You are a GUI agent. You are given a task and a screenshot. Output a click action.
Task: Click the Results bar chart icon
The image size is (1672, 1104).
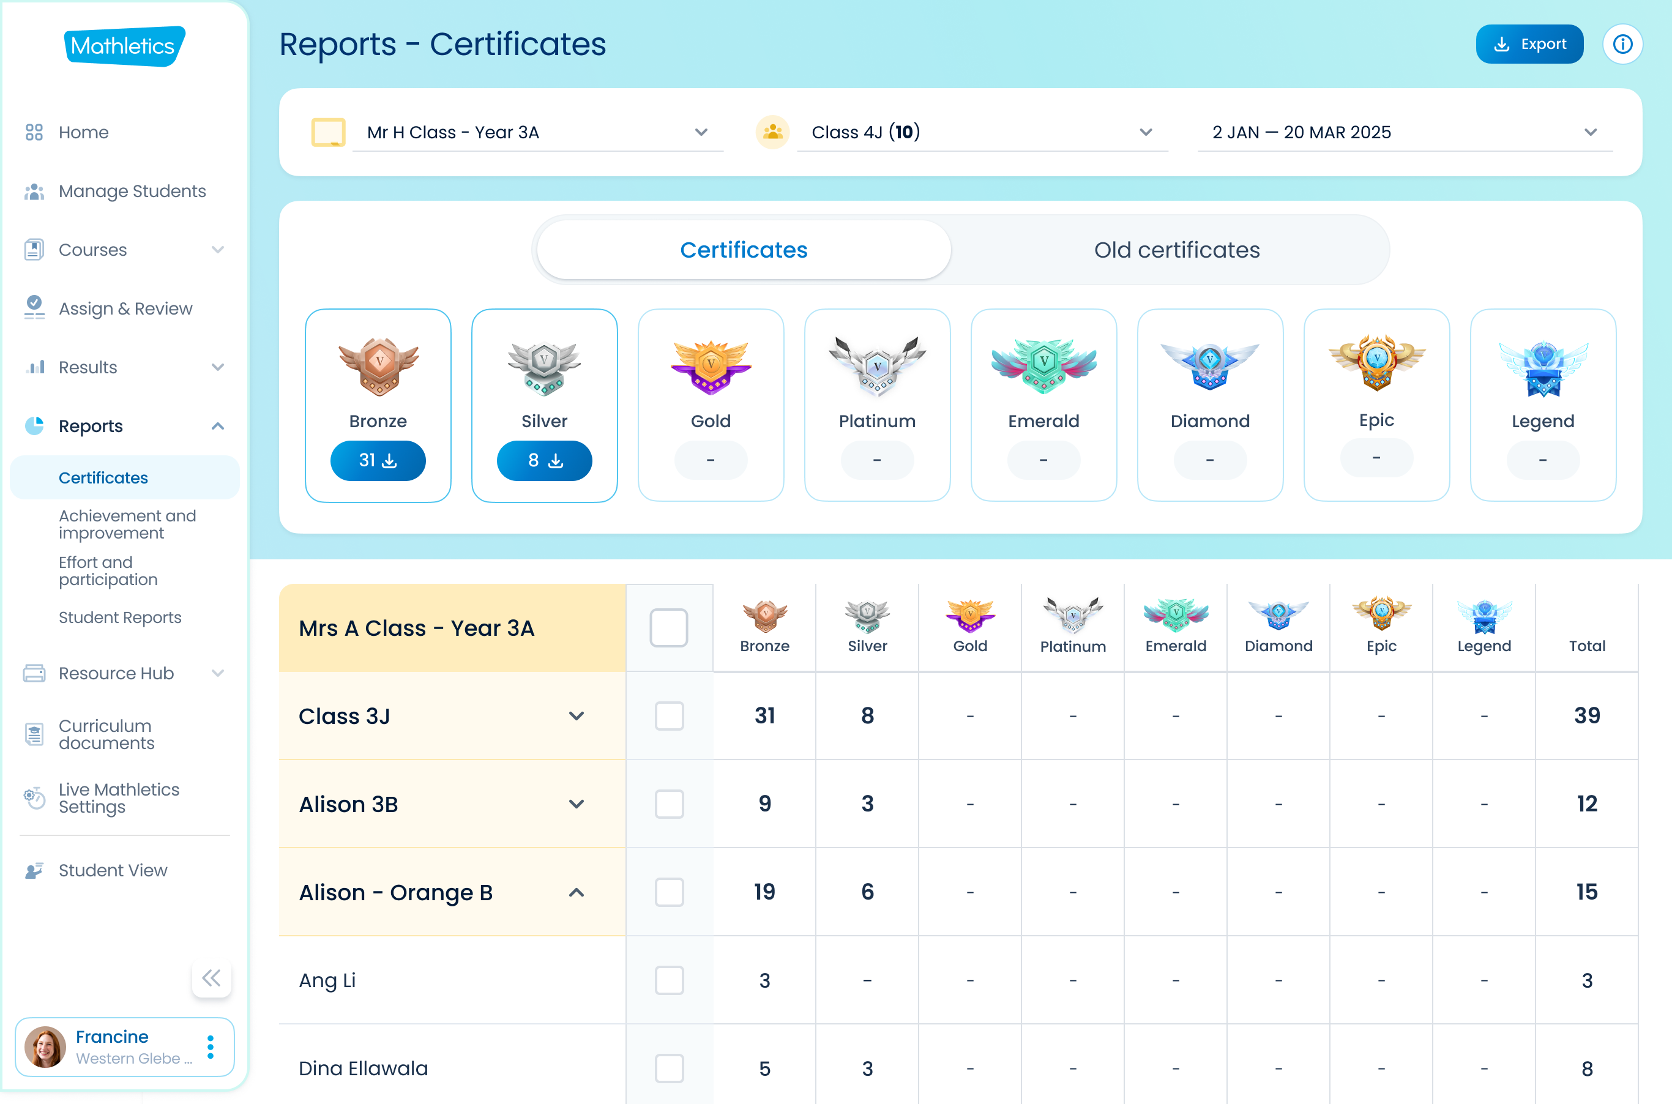click(34, 367)
